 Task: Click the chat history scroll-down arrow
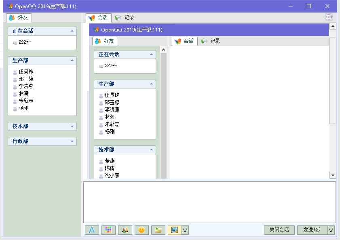coord(333,175)
